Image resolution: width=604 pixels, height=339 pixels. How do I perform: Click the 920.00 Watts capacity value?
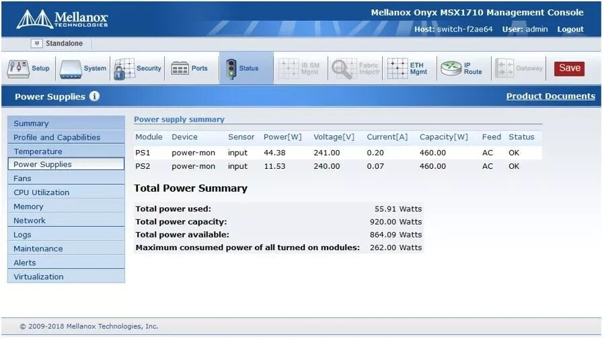395,222
